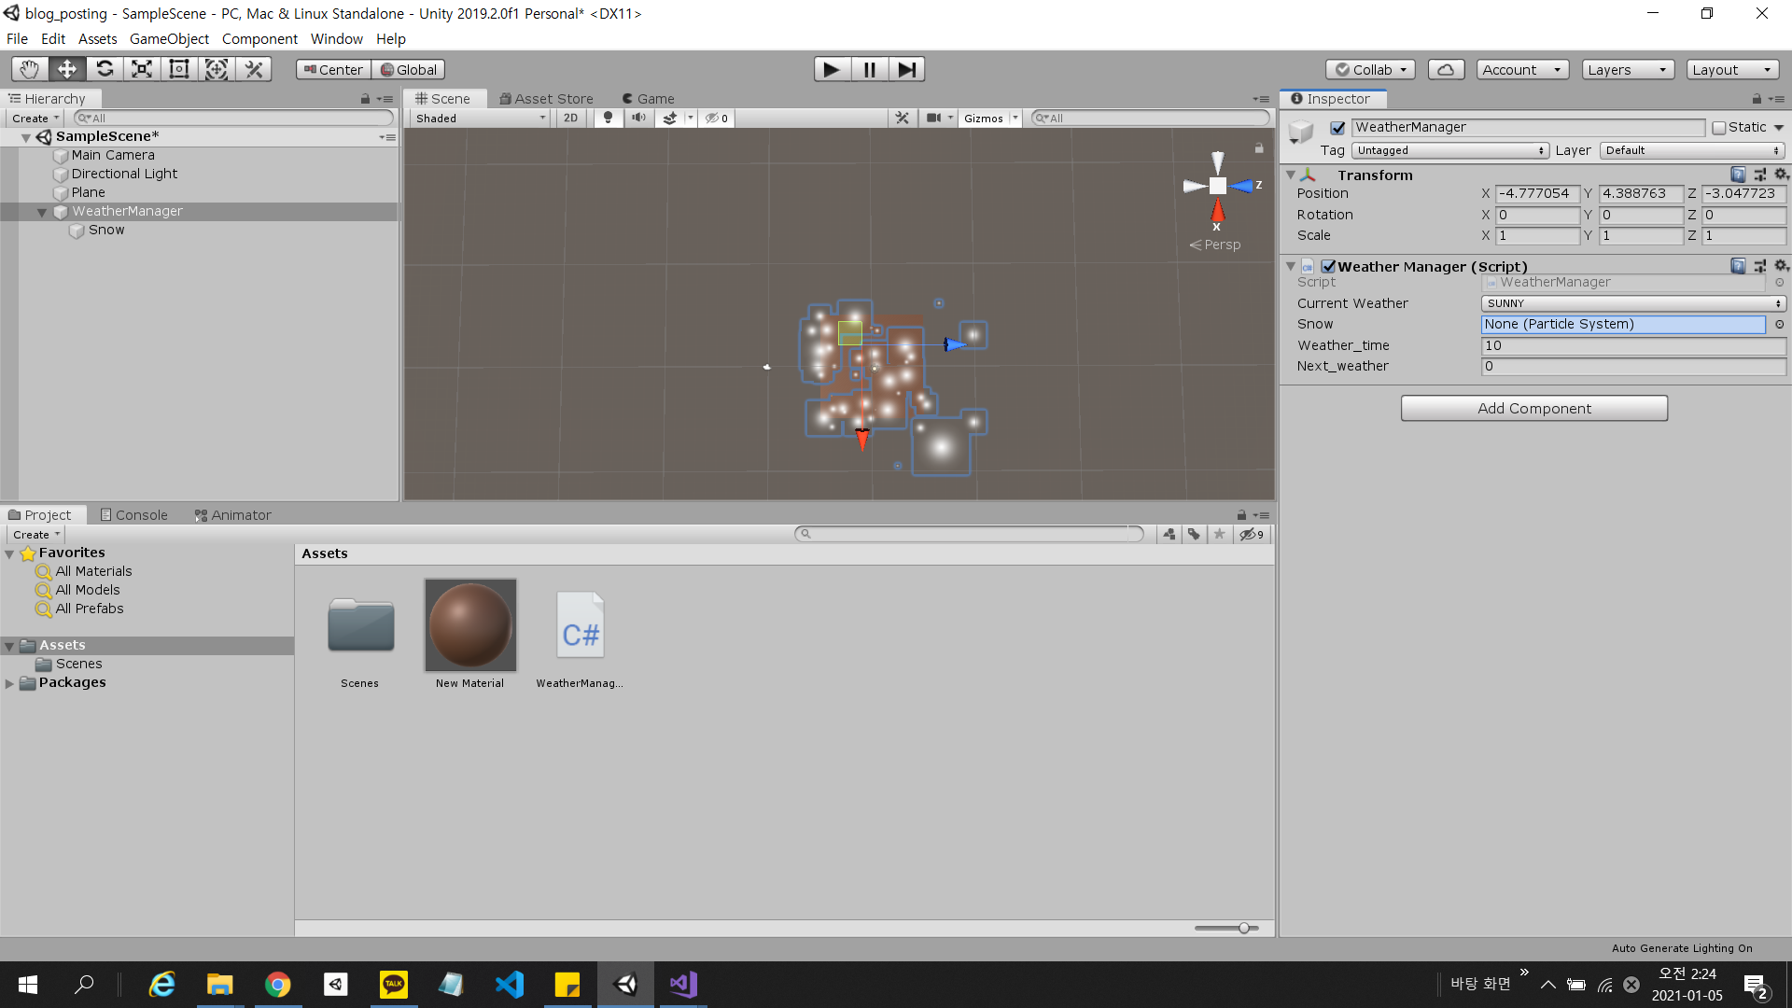Adjust the asset icon size slider
The width and height of the screenshot is (1792, 1008).
[1243, 928]
